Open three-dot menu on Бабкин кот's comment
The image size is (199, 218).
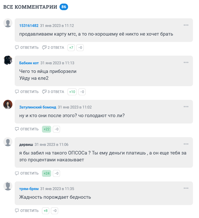[x=186, y=63]
